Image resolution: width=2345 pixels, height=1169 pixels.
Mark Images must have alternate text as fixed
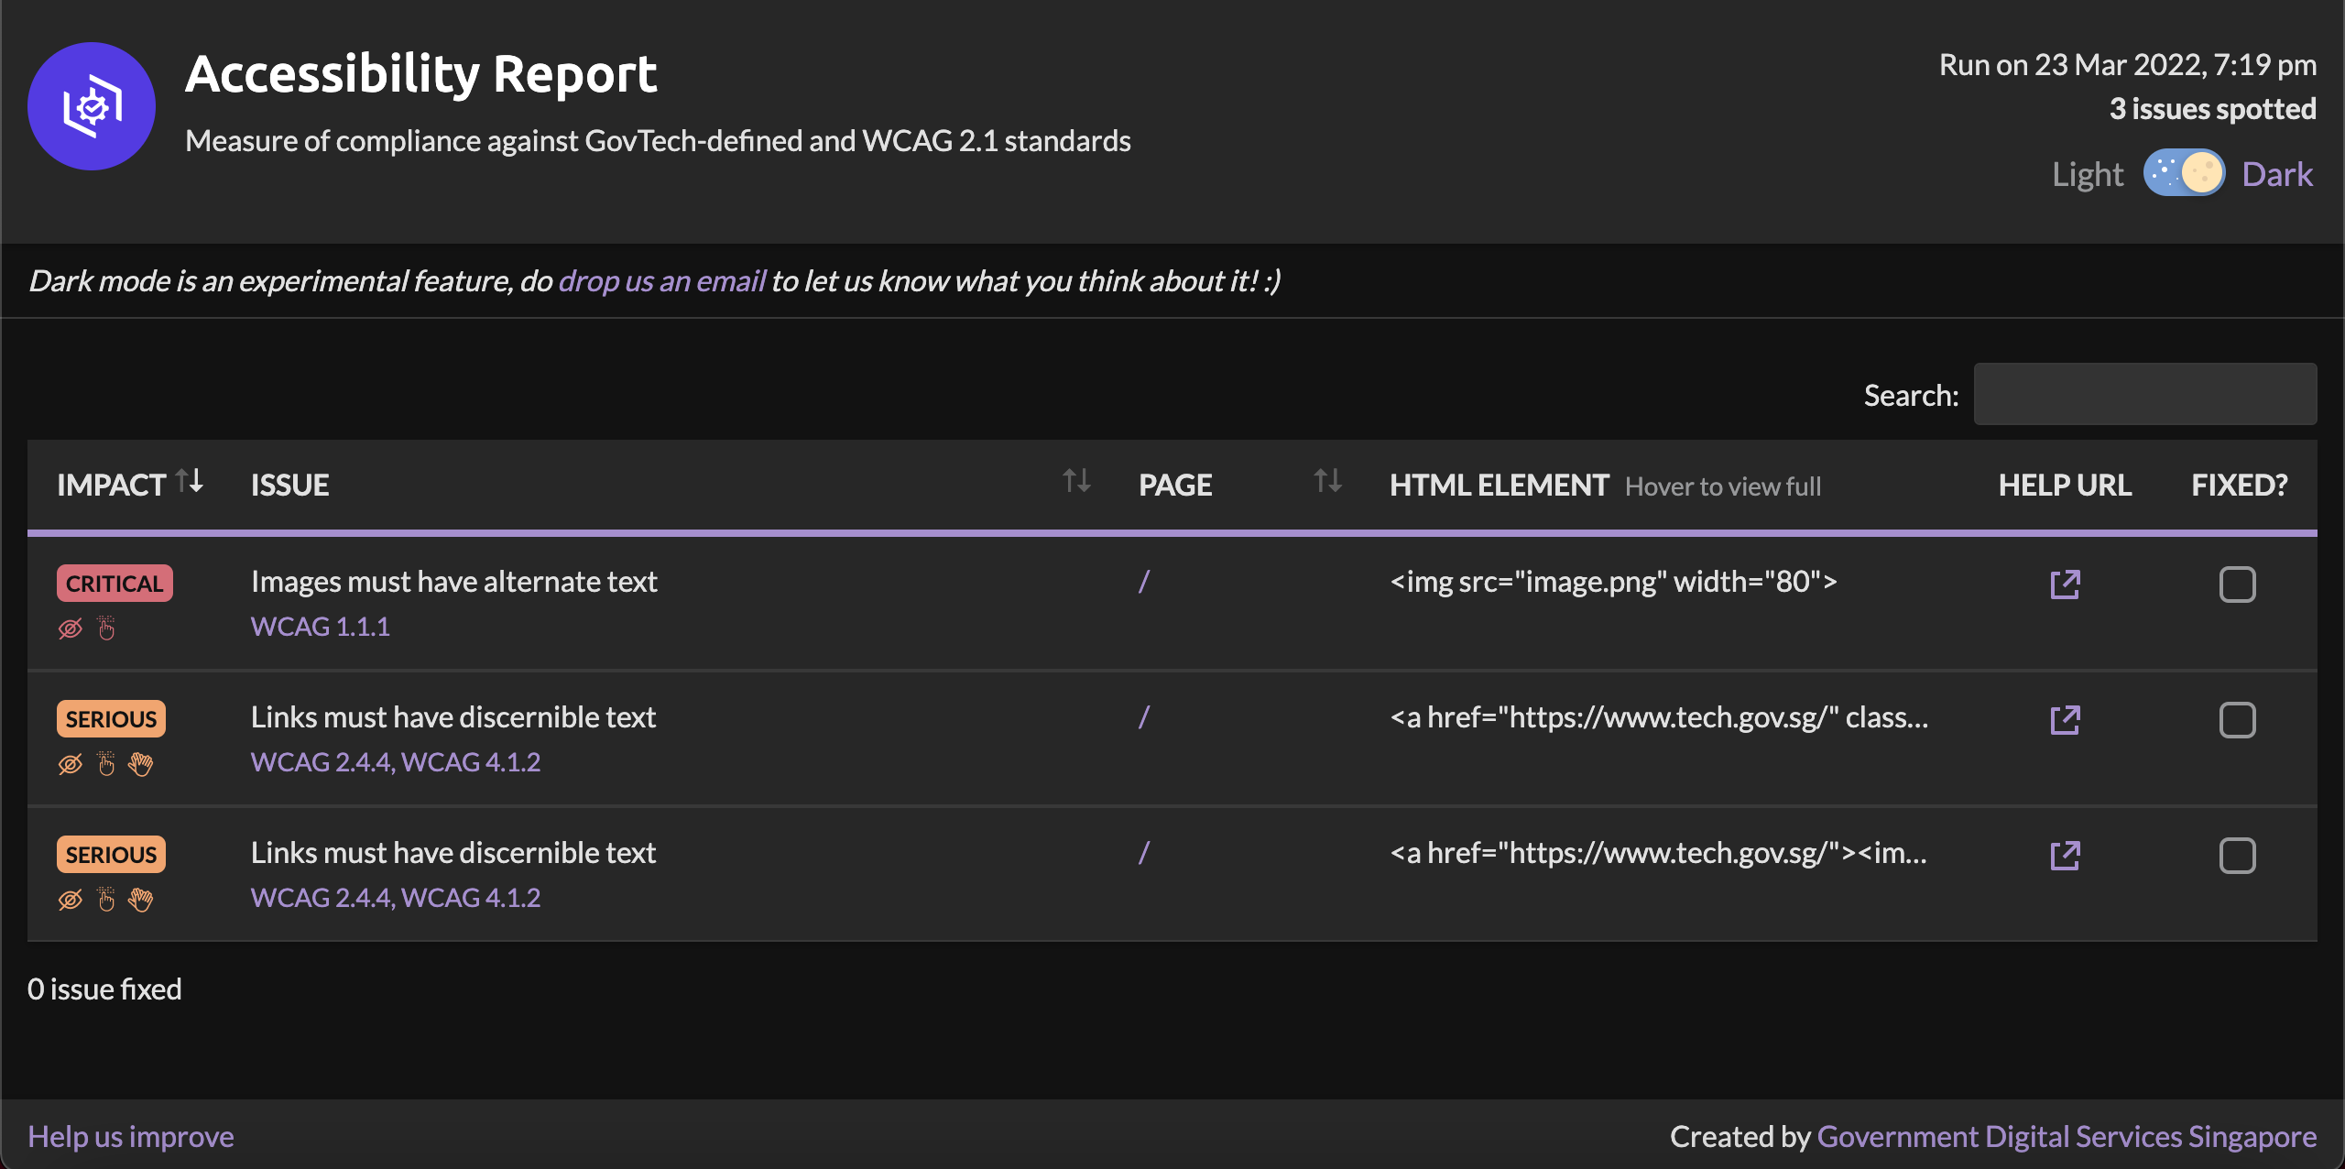point(2237,584)
